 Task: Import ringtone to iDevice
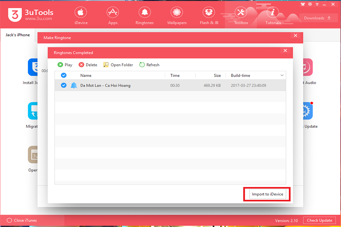coord(267,194)
